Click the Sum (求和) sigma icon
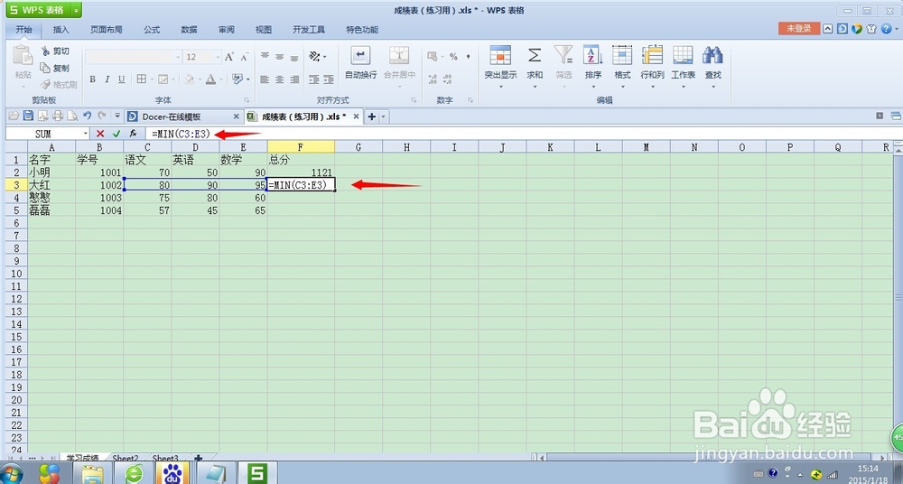 (x=535, y=55)
